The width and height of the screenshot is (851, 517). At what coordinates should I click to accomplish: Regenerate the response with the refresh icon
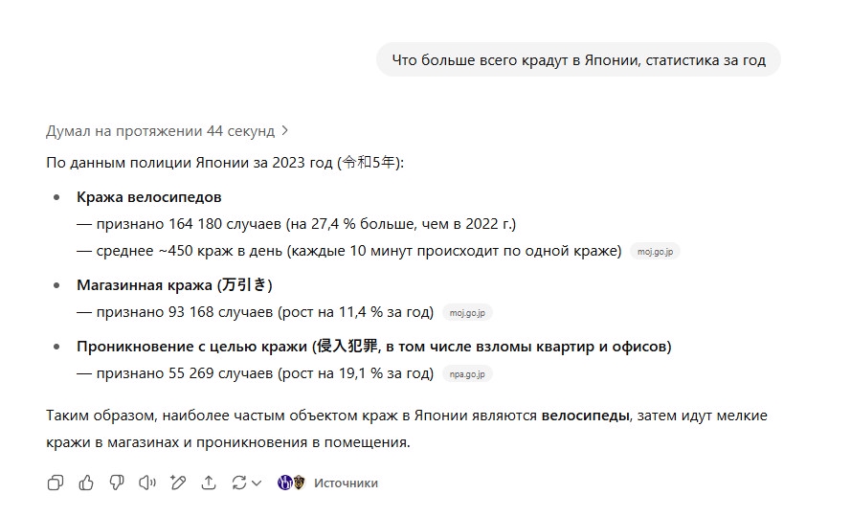click(238, 483)
